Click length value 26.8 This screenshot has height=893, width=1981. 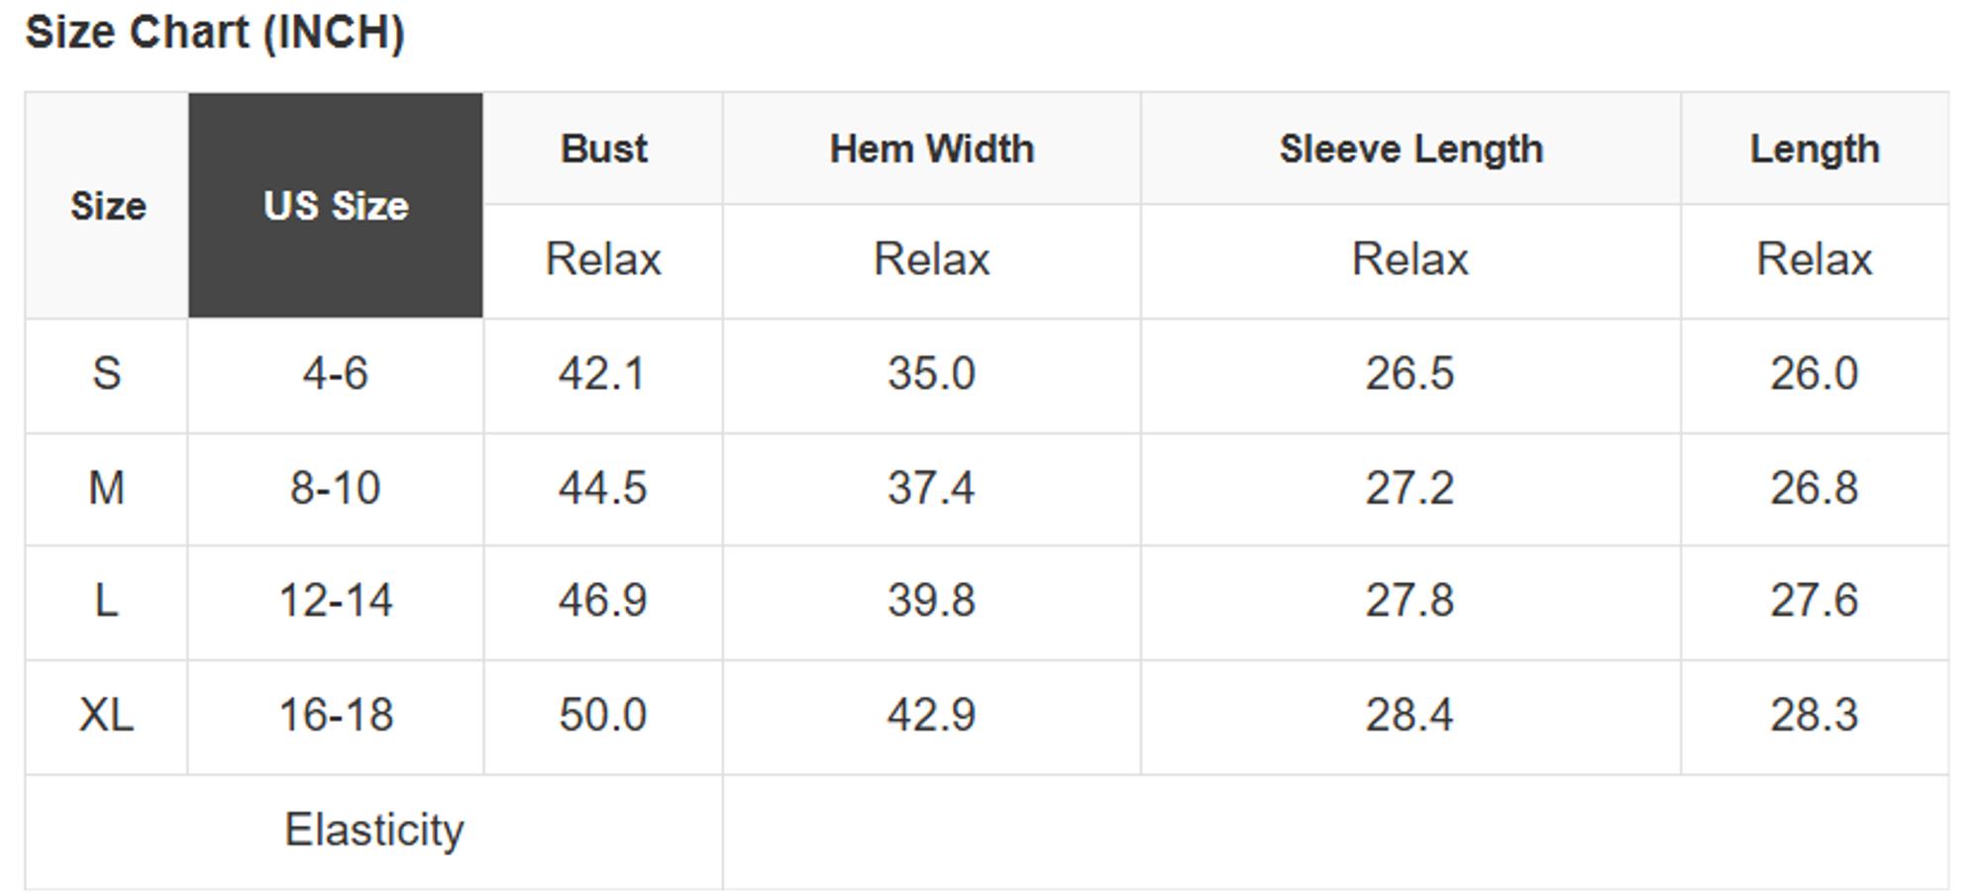point(1815,488)
